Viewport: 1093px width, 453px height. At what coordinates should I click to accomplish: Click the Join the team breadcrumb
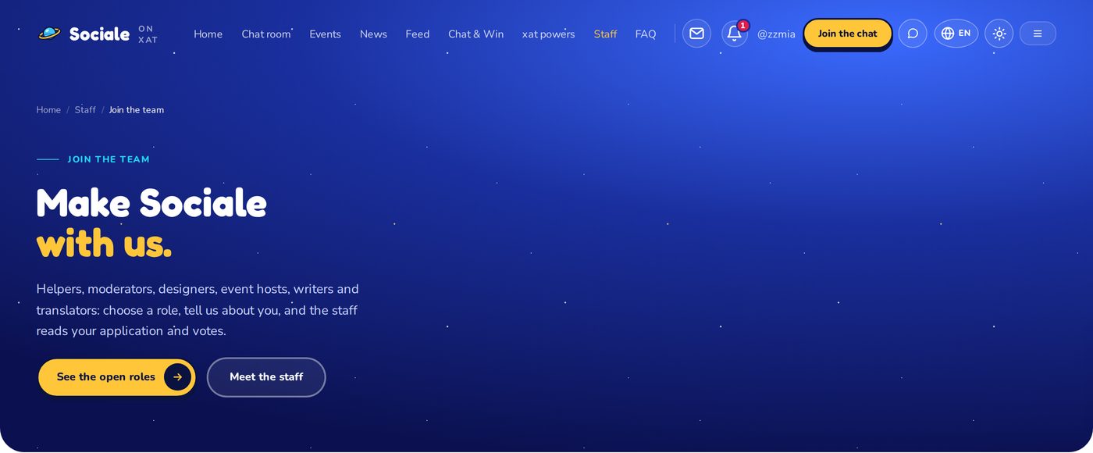pyautogui.click(x=137, y=110)
